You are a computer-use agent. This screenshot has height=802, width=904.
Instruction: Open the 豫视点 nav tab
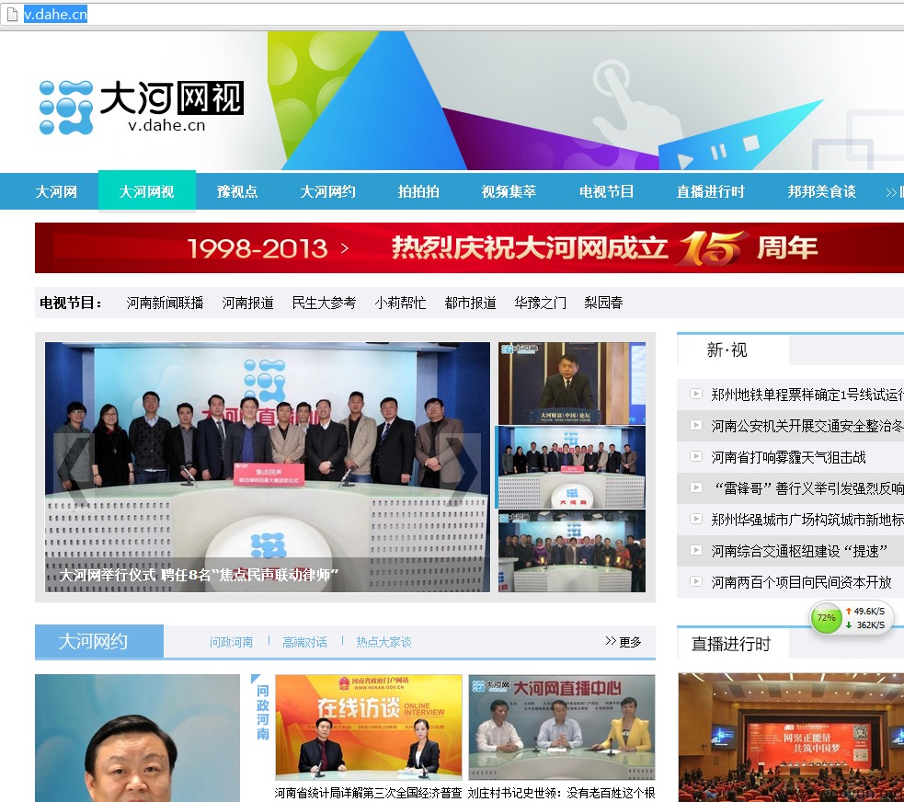point(237,191)
